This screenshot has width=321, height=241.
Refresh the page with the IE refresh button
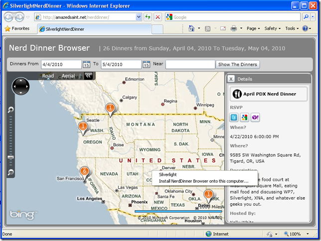(x=148, y=17)
